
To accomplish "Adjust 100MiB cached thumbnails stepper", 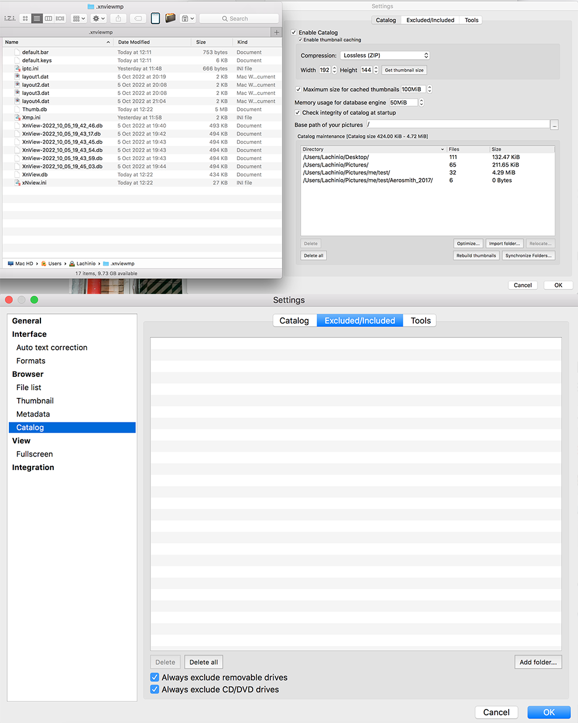I will point(430,89).
